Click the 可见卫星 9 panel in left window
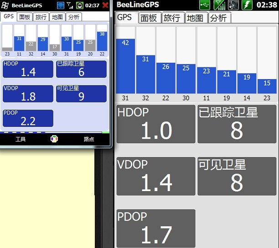 (x=81, y=94)
